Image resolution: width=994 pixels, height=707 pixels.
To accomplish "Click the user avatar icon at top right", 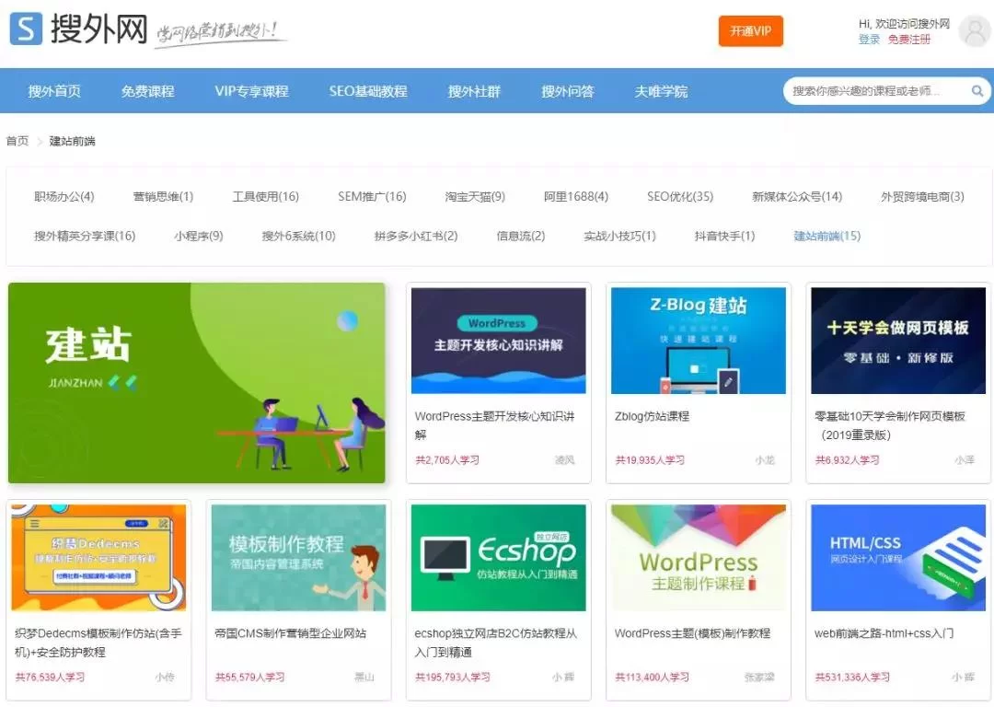I will pos(975,30).
